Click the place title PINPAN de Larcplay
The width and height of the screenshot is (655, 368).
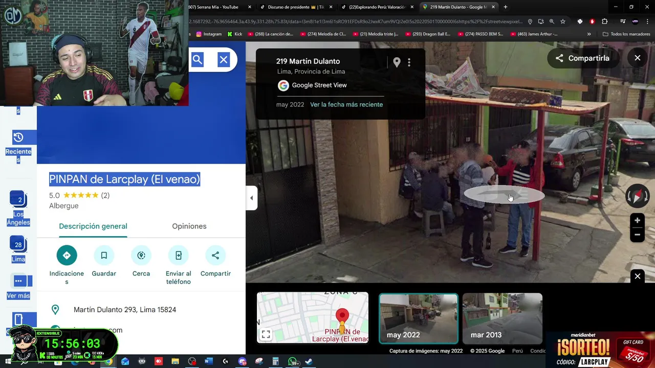pyautogui.click(x=124, y=179)
